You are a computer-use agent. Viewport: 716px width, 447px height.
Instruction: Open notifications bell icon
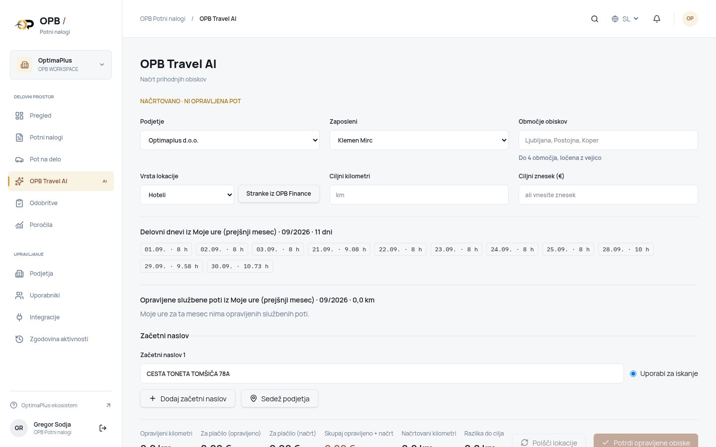[x=657, y=19]
